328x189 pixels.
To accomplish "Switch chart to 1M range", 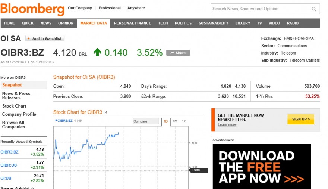I will tap(175, 121).
